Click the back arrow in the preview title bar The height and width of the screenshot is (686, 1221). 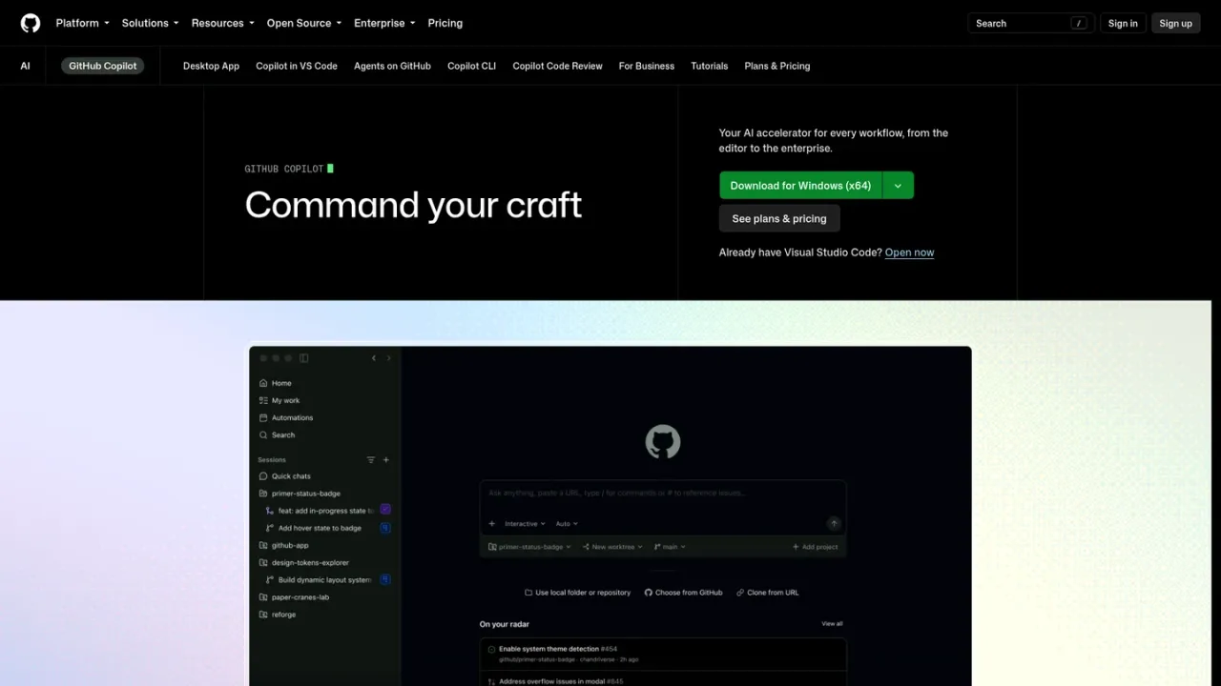(374, 358)
